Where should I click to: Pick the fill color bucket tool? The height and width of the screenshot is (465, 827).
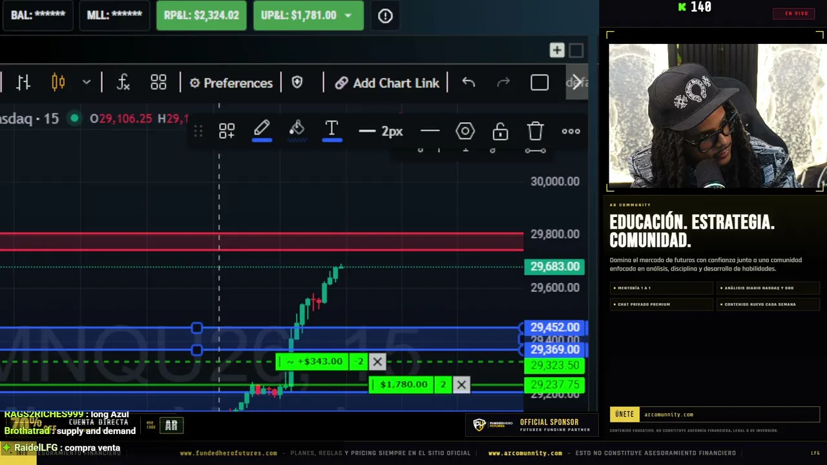pyautogui.click(x=297, y=130)
